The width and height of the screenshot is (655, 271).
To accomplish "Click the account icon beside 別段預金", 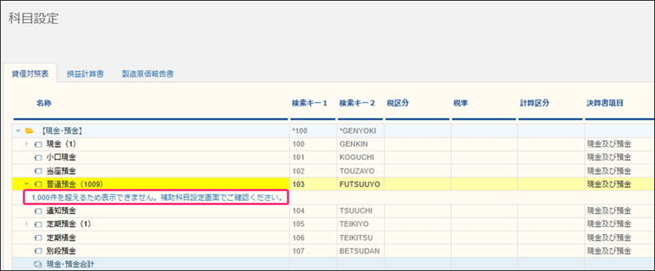I will point(38,251).
